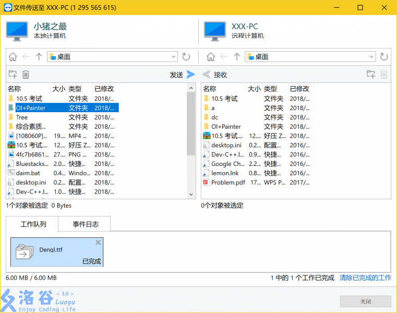
Task: Expand the local path dropdown
Action: click(174, 57)
